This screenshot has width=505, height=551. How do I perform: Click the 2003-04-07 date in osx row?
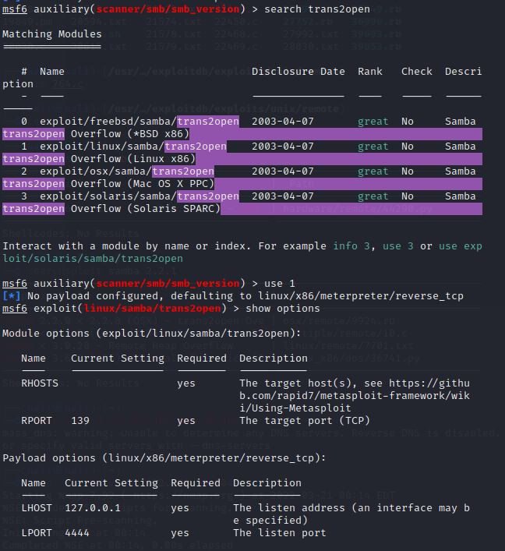tap(283, 171)
